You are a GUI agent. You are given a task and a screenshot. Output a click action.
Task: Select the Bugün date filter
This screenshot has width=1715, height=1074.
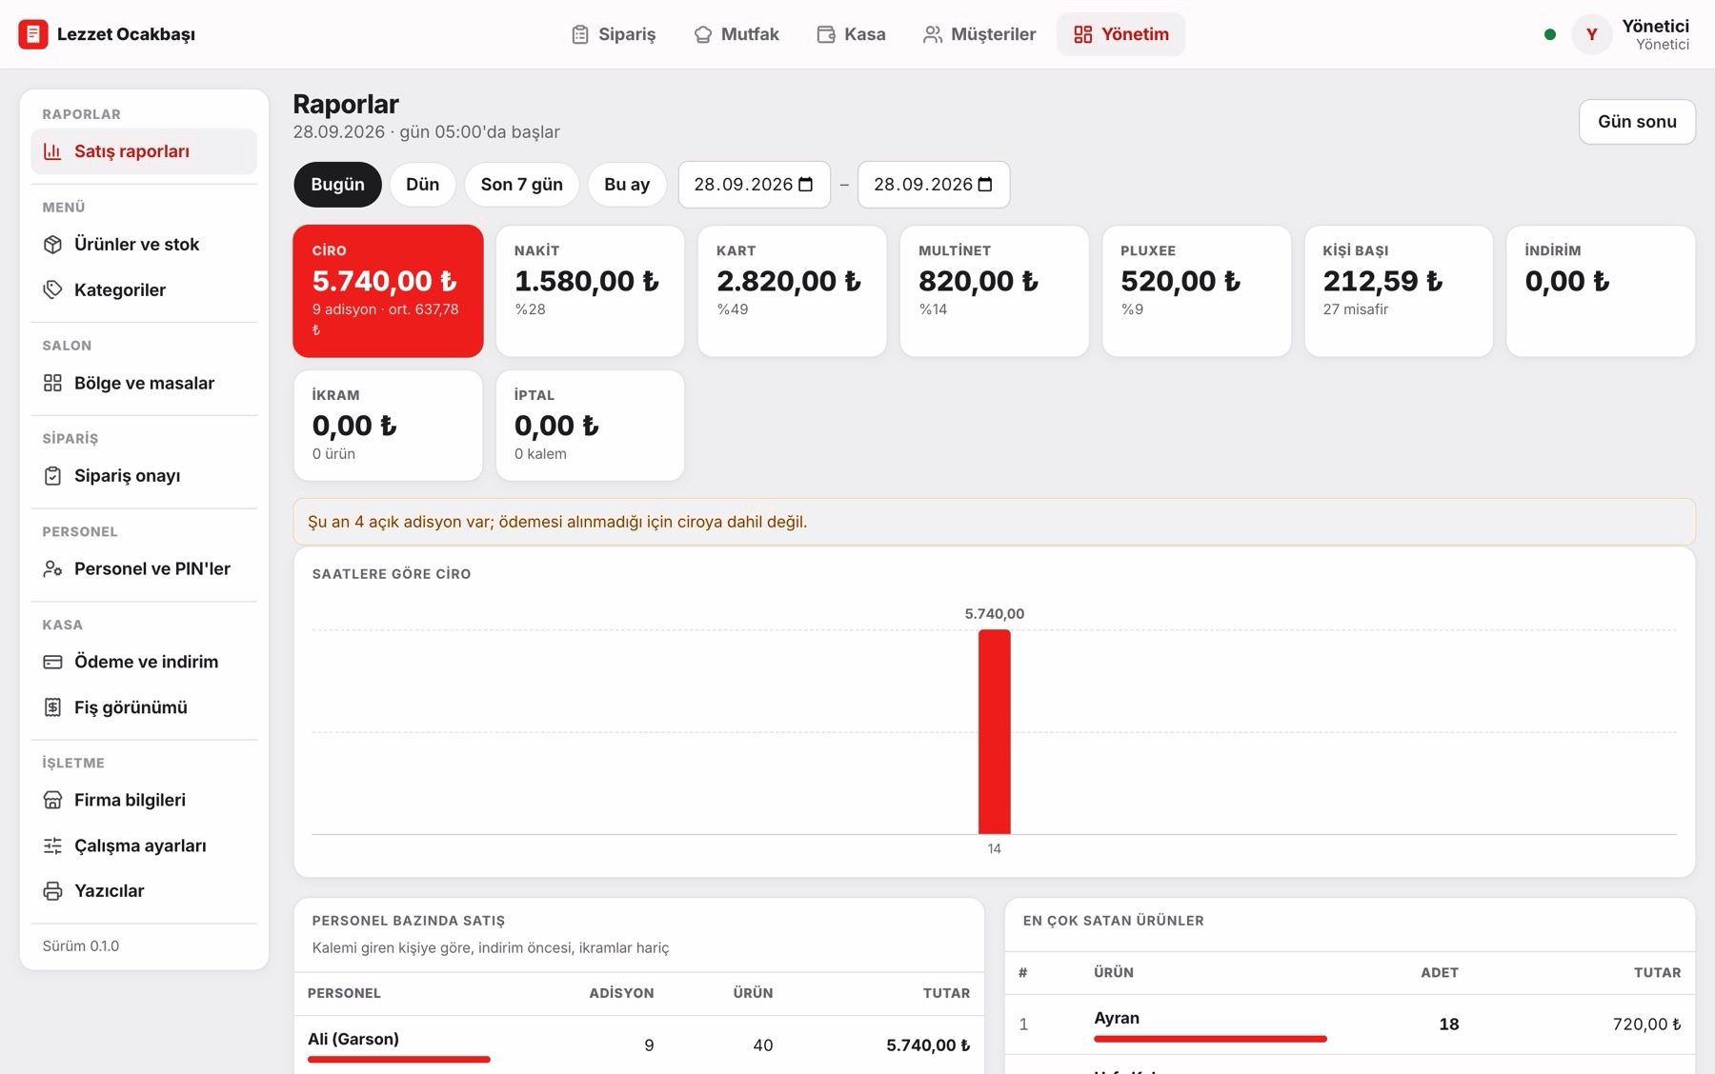[337, 185]
